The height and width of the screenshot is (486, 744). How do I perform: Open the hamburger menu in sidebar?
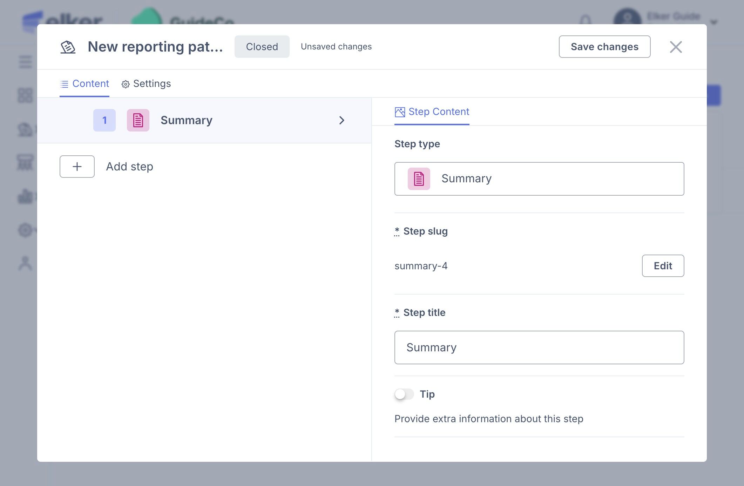coord(25,62)
